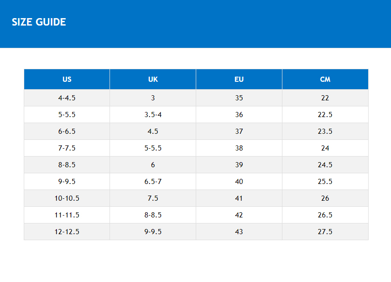
Task: Click the EU column header
Action: [x=239, y=79]
